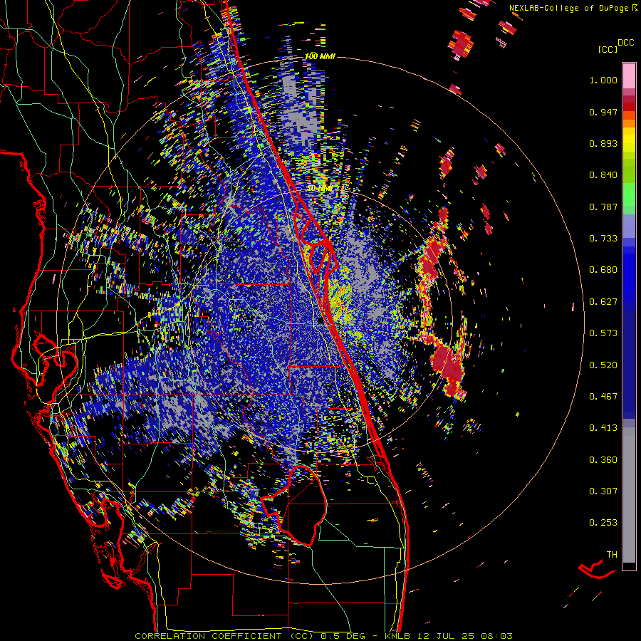Click the 0.627 scale value
Viewport: 641px width, 641px height.
point(603,302)
